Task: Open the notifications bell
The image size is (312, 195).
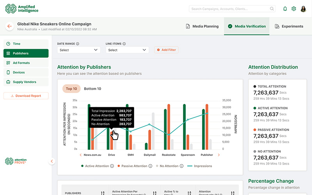Action: tap(285, 9)
